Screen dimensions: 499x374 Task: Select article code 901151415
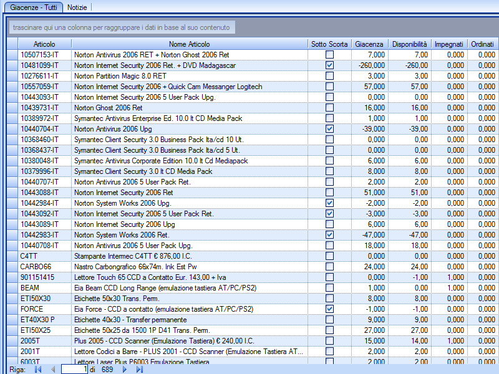tap(37, 277)
